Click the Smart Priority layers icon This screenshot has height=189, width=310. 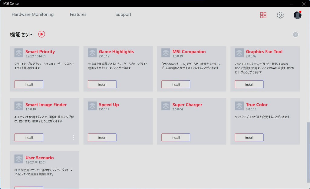(x=19, y=53)
